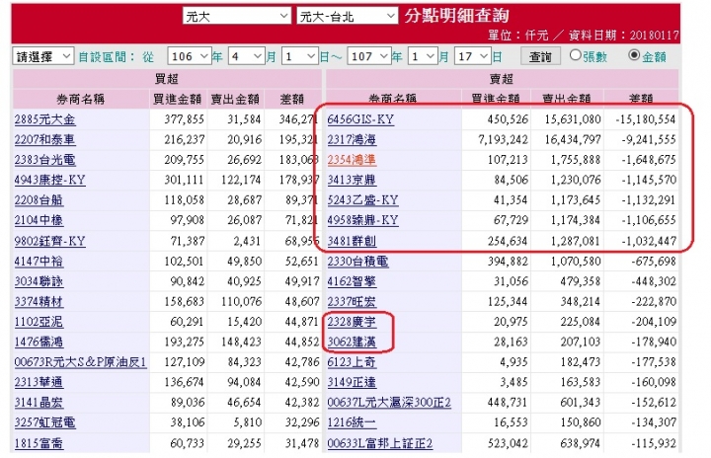Click the 買超 section header
711x458 pixels.
pyautogui.click(x=167, y=79)
